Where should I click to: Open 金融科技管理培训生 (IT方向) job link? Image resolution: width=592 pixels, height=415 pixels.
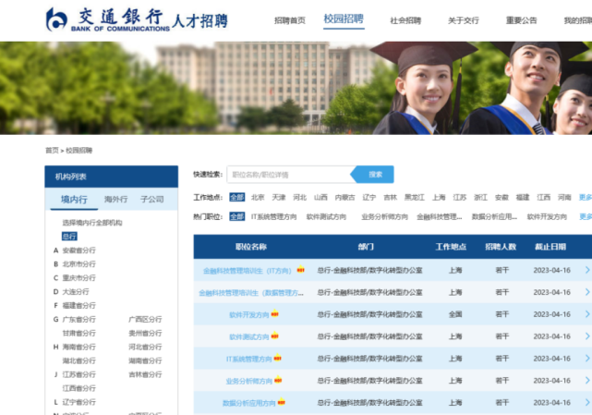(247, 271)
